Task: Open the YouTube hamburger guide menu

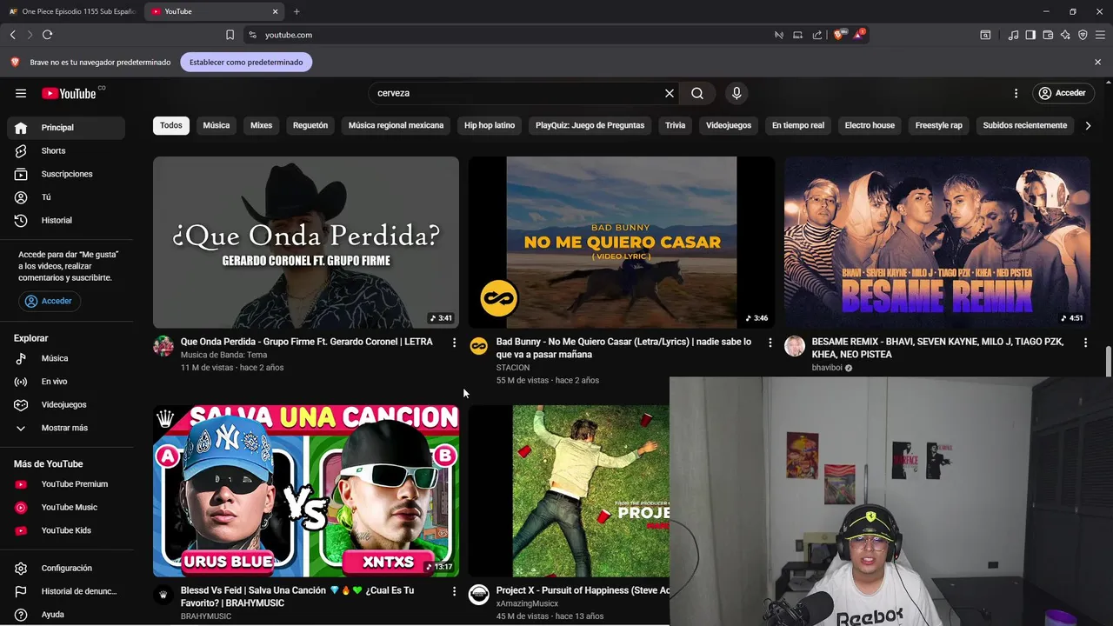Action: click(x=21, y=93)
